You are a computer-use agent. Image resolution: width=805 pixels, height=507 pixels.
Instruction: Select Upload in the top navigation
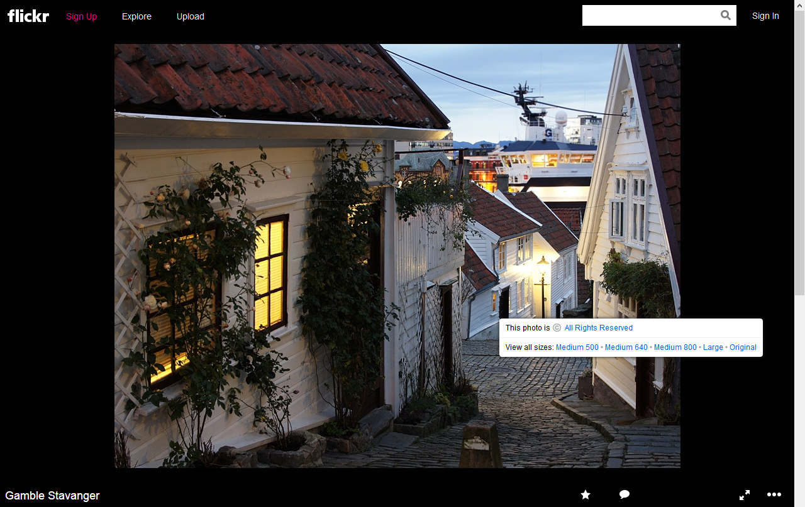[190, 16]
